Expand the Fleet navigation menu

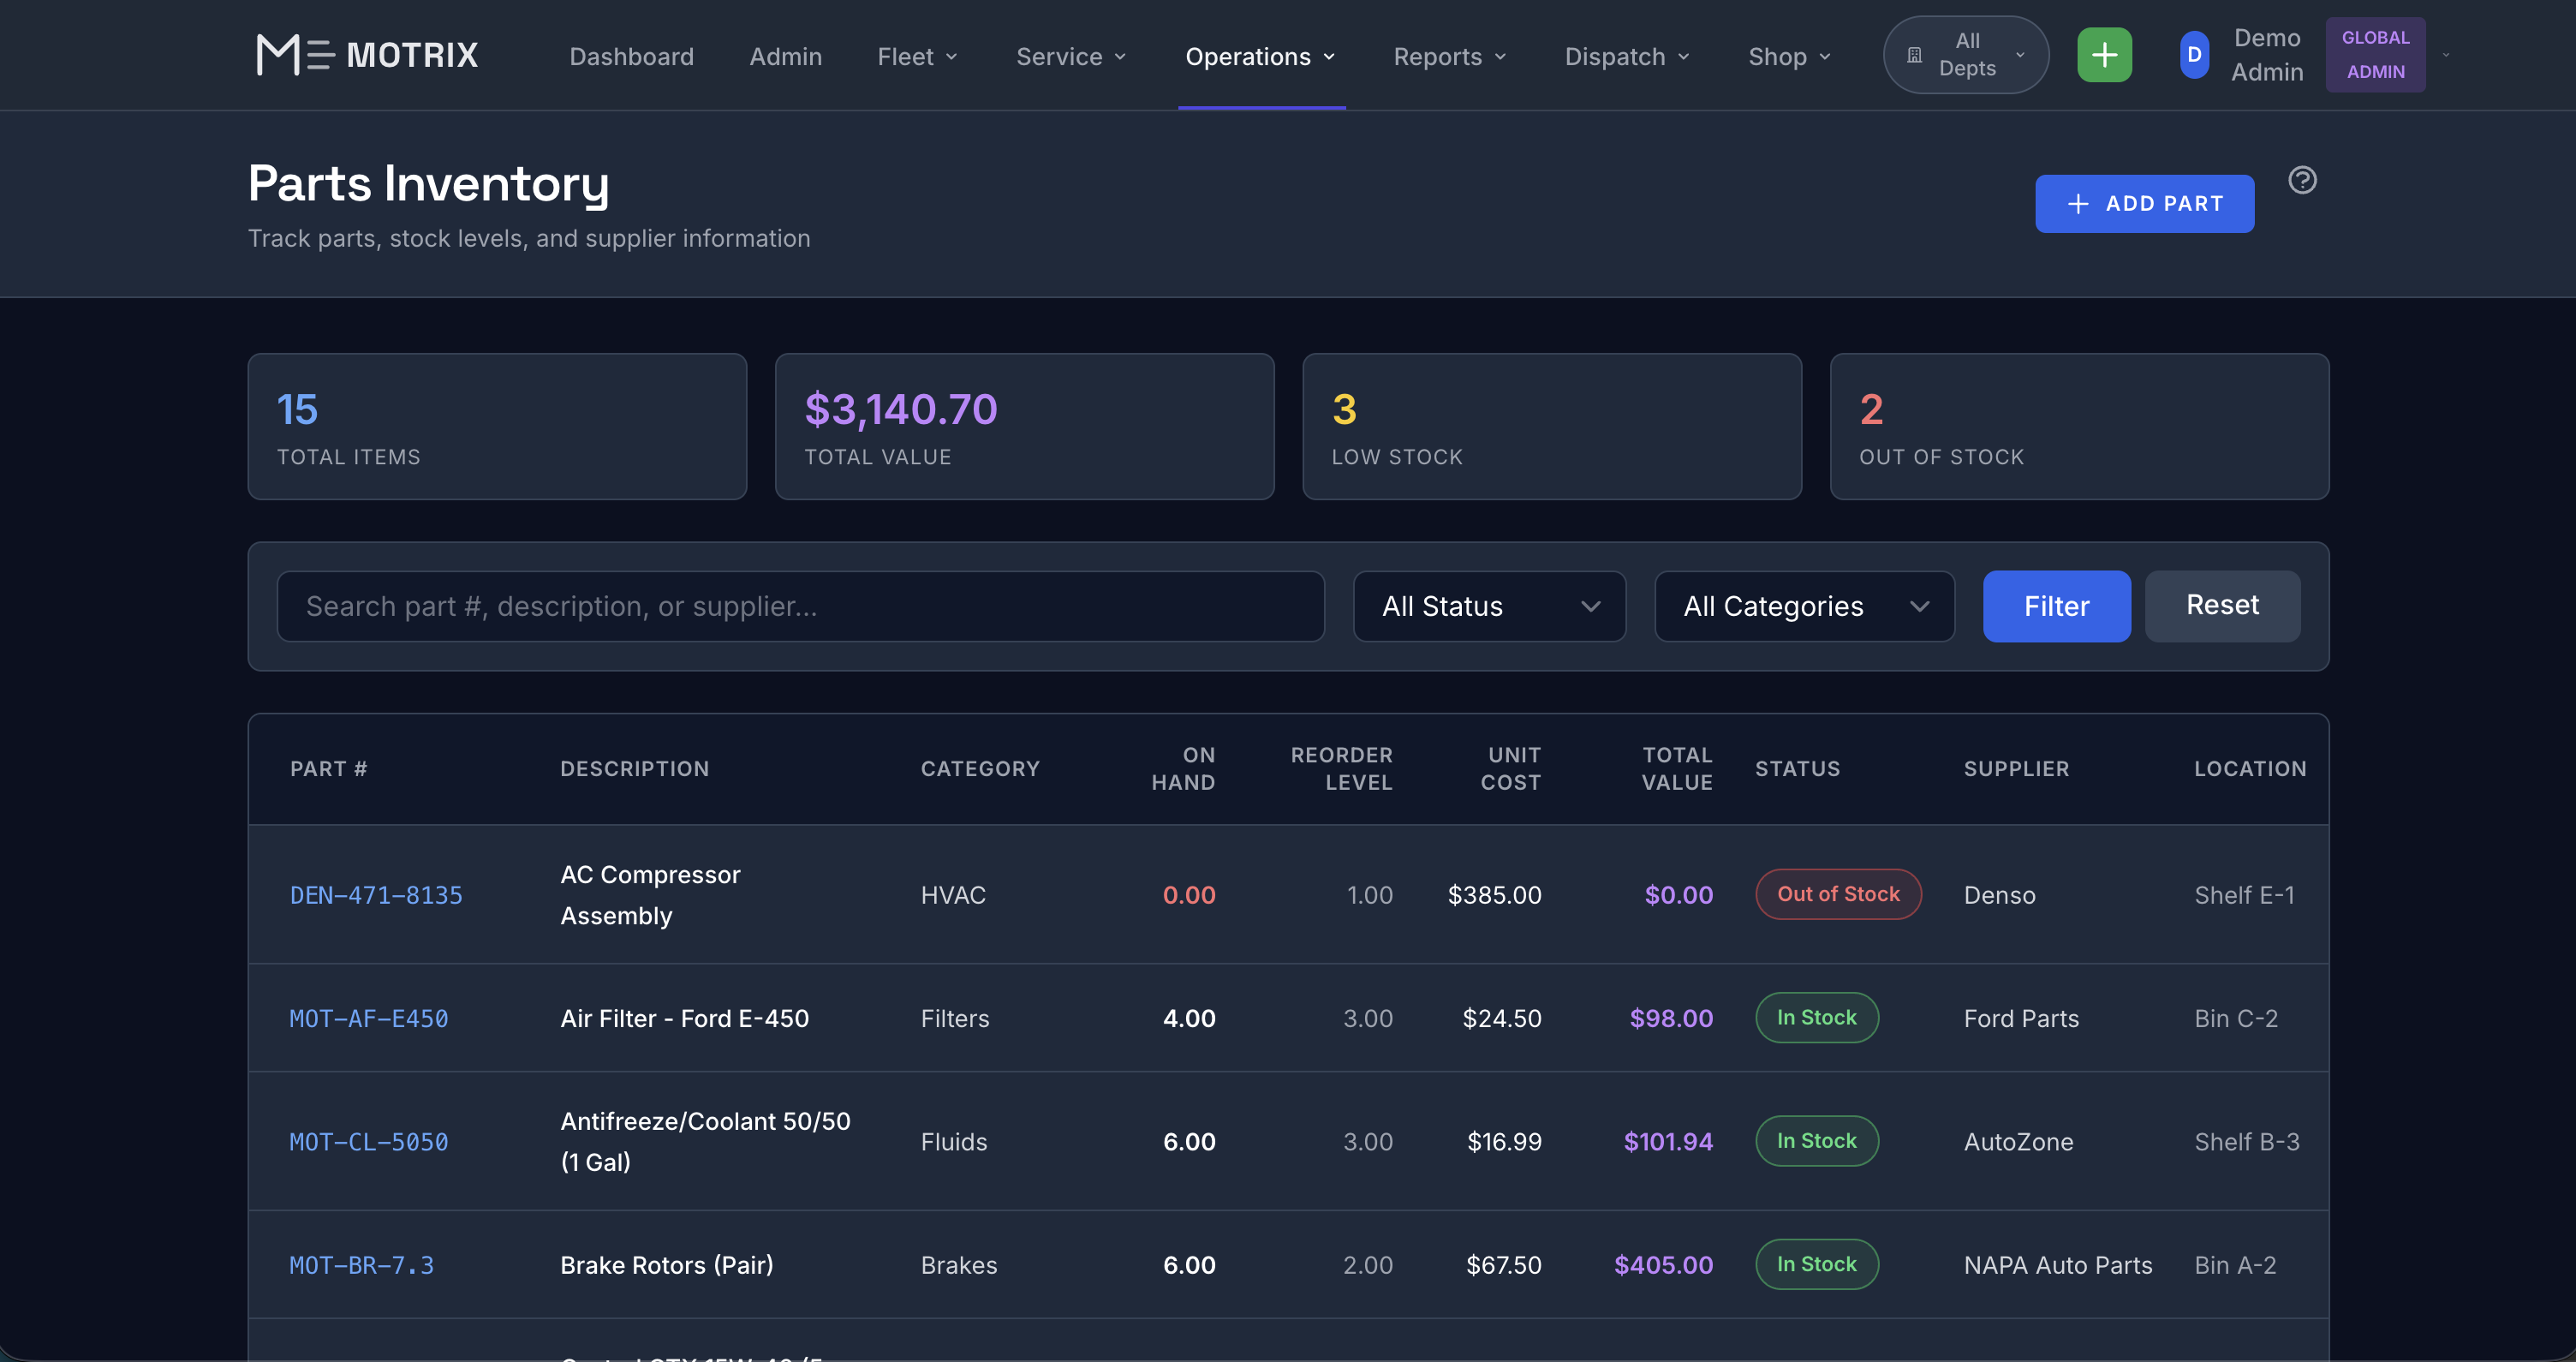click(x=917, y=57)
